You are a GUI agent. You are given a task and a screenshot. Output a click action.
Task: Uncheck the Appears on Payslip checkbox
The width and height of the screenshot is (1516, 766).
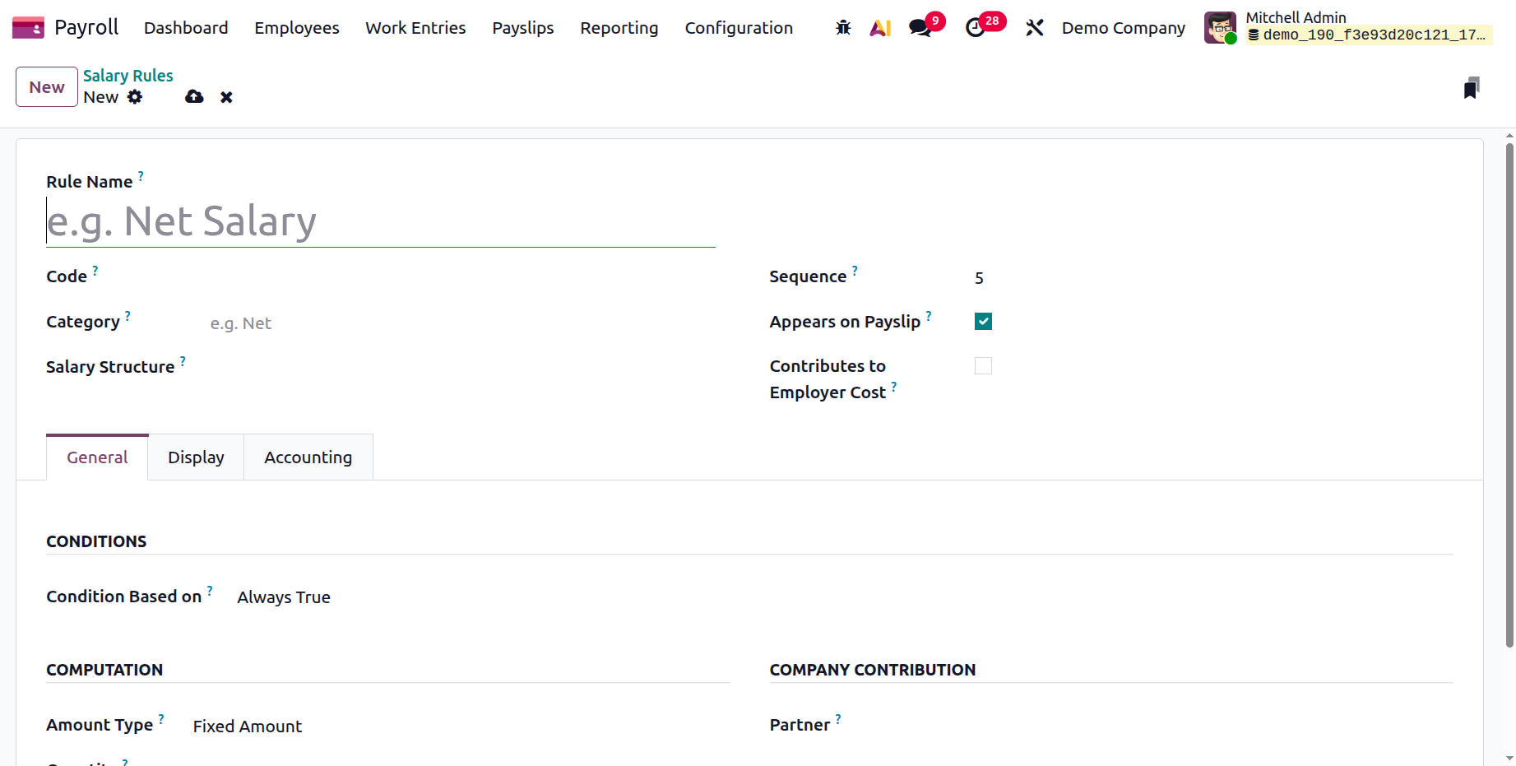point(983,322)
